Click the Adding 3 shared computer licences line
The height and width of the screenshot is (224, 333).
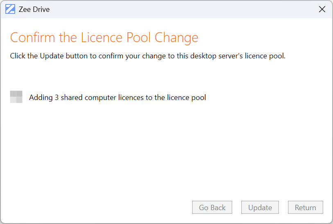pyautogui.click(x=117, y=98)
